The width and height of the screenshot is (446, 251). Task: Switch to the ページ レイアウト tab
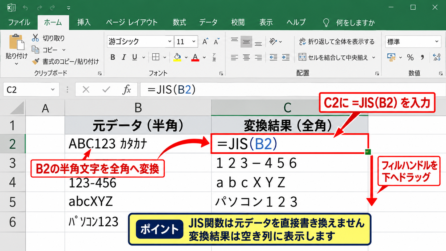coord(132,22)
